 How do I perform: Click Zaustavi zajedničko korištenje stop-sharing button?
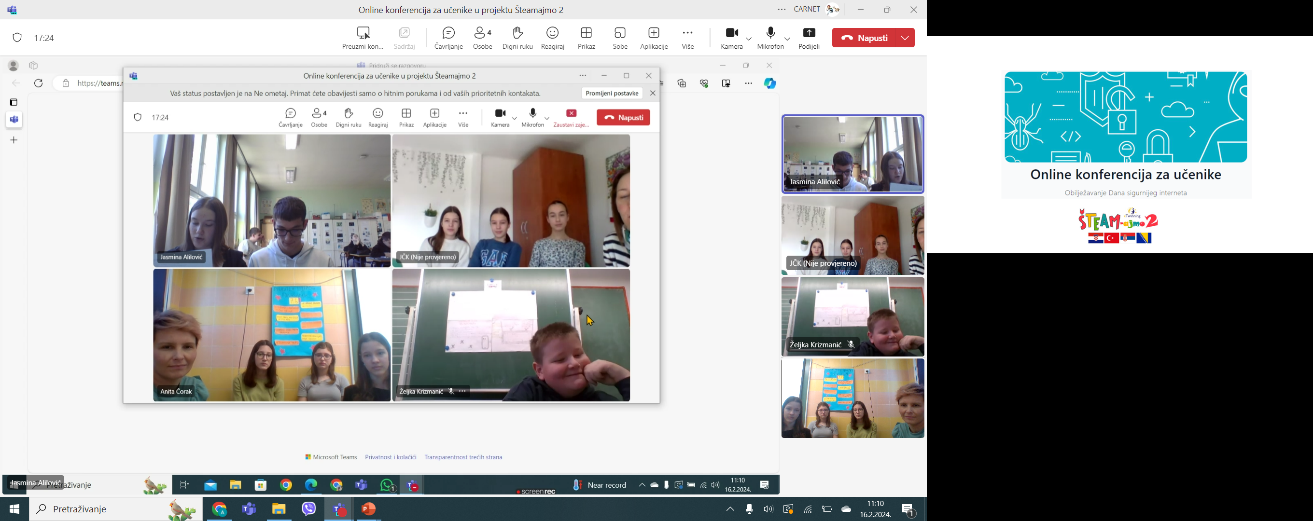572,118
